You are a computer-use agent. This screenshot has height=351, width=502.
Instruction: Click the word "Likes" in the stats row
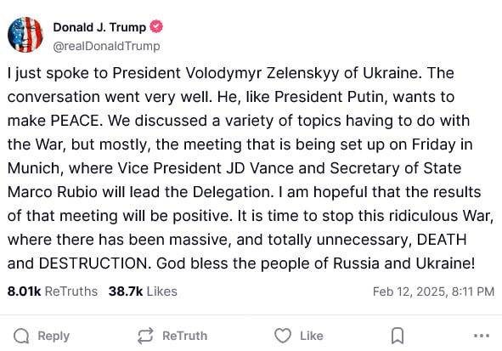point(162,292)
